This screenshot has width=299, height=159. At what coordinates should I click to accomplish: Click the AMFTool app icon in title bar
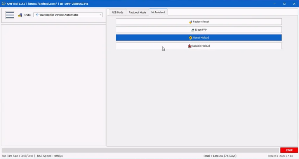pyautogui.click(x=4, y=4)
